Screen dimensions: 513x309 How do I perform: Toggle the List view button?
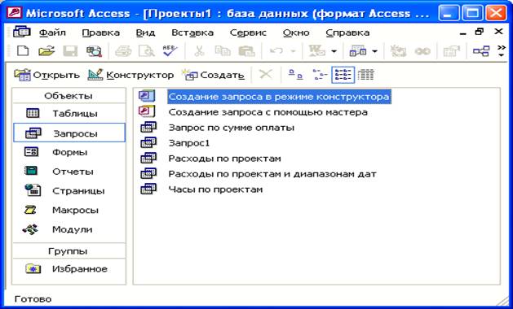[343, 75]
